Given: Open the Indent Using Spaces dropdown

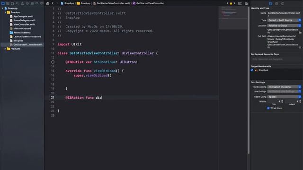Looking at the screenshot, I should click(284, 97).
